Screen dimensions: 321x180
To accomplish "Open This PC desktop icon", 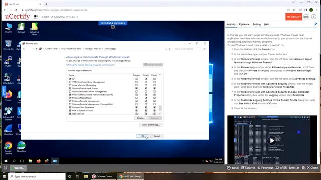I will click(8, 28).
